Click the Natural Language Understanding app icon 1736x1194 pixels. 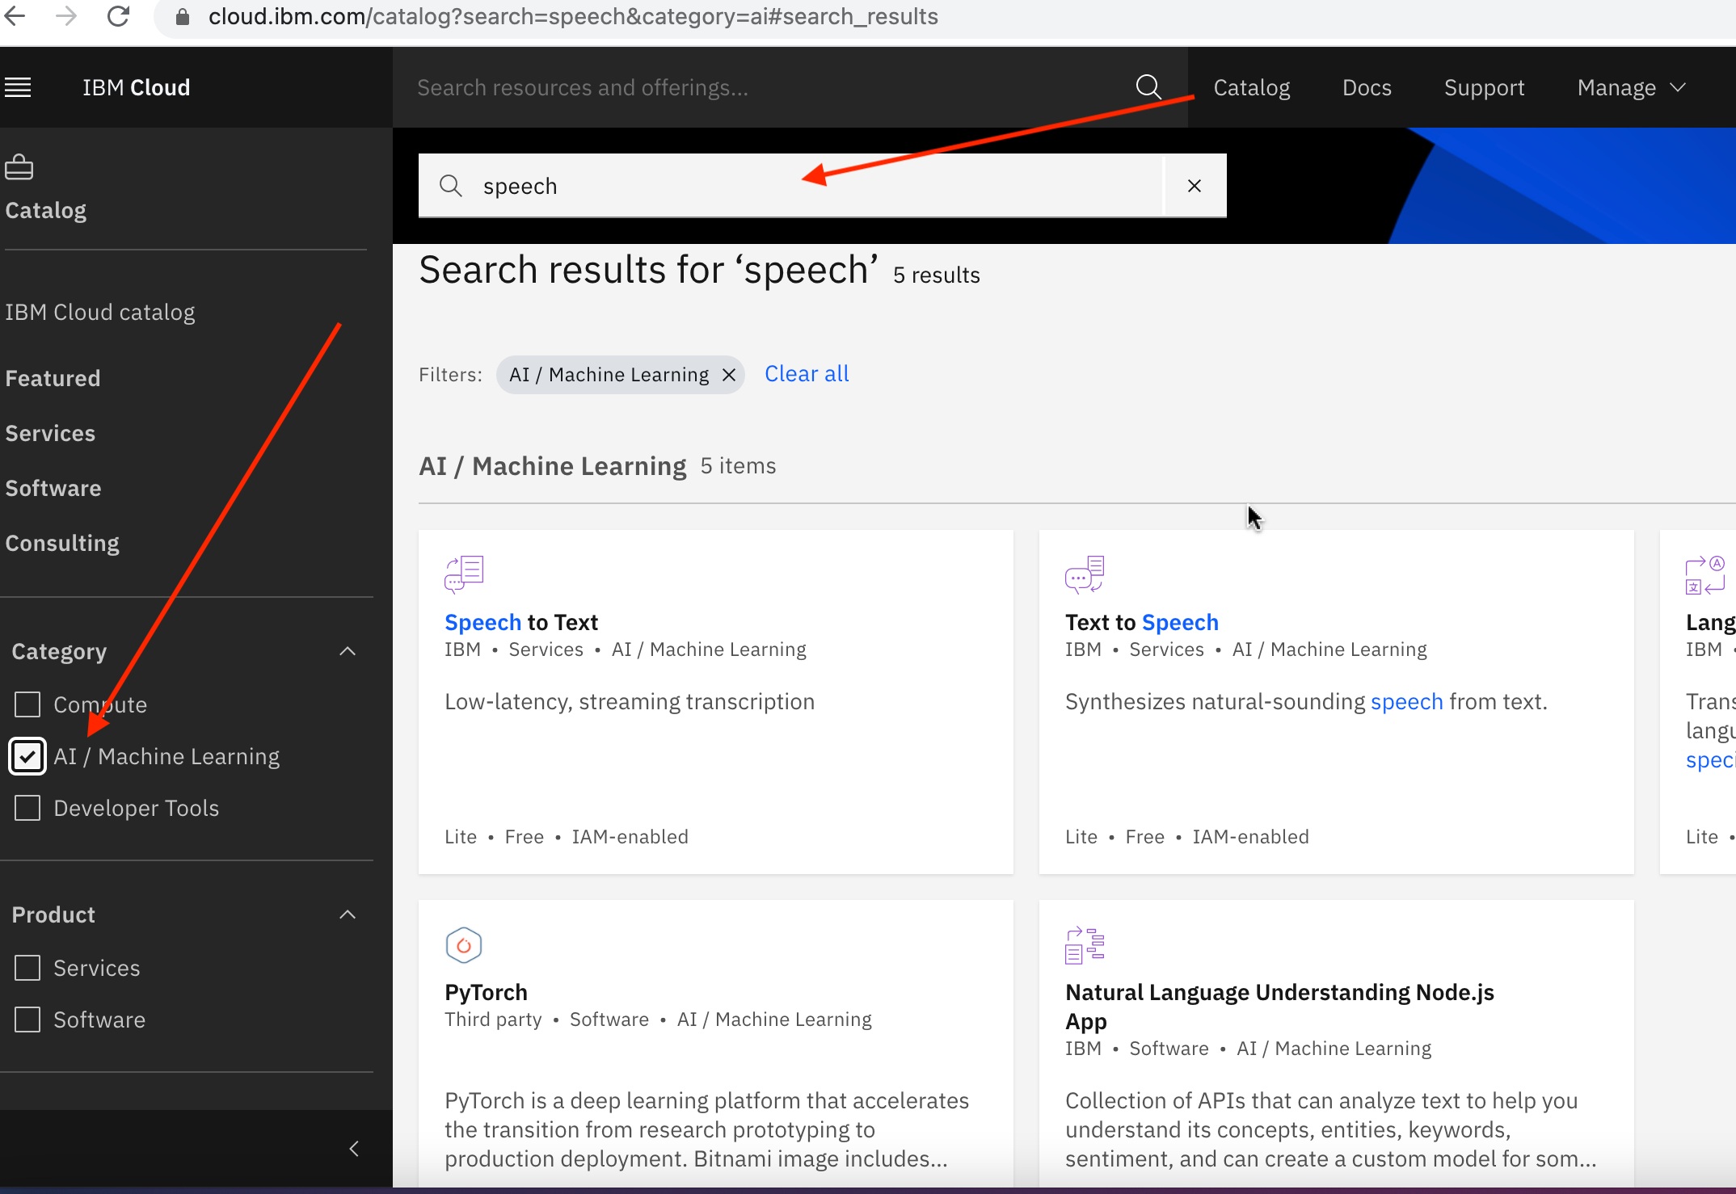(x=1084, y=944)
